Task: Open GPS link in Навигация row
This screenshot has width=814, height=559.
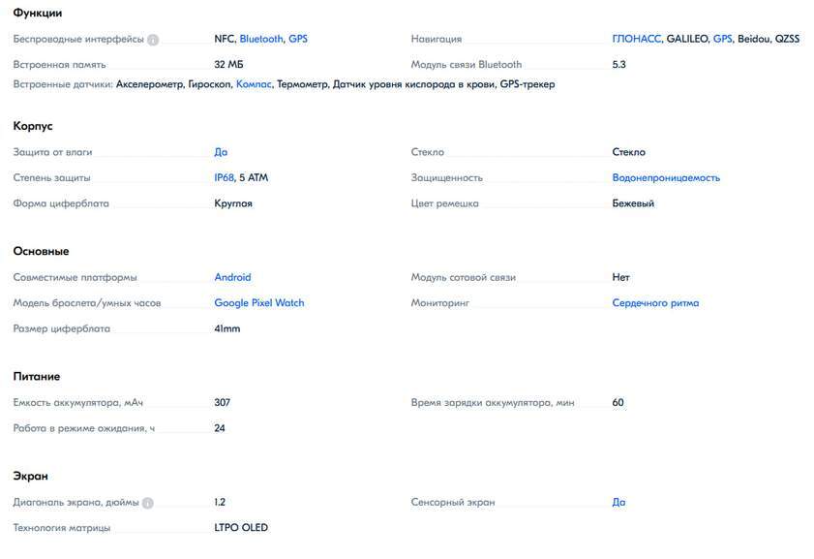Action: point(723,39)
